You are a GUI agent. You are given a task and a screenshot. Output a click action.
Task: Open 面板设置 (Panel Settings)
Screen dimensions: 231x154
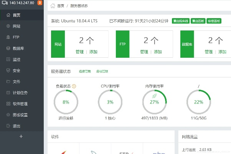(20, 115)
